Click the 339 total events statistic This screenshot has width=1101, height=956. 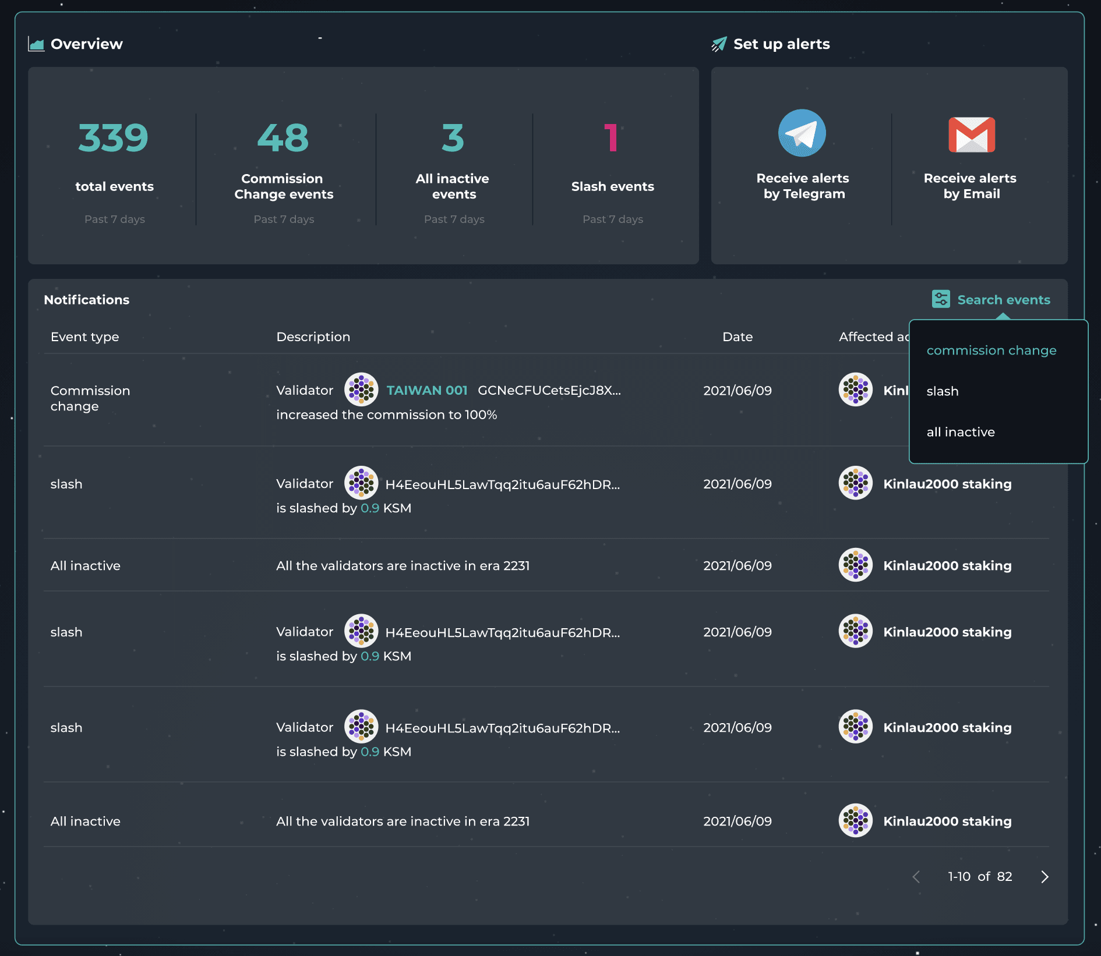pyautogui.click(x=114, y=139)
